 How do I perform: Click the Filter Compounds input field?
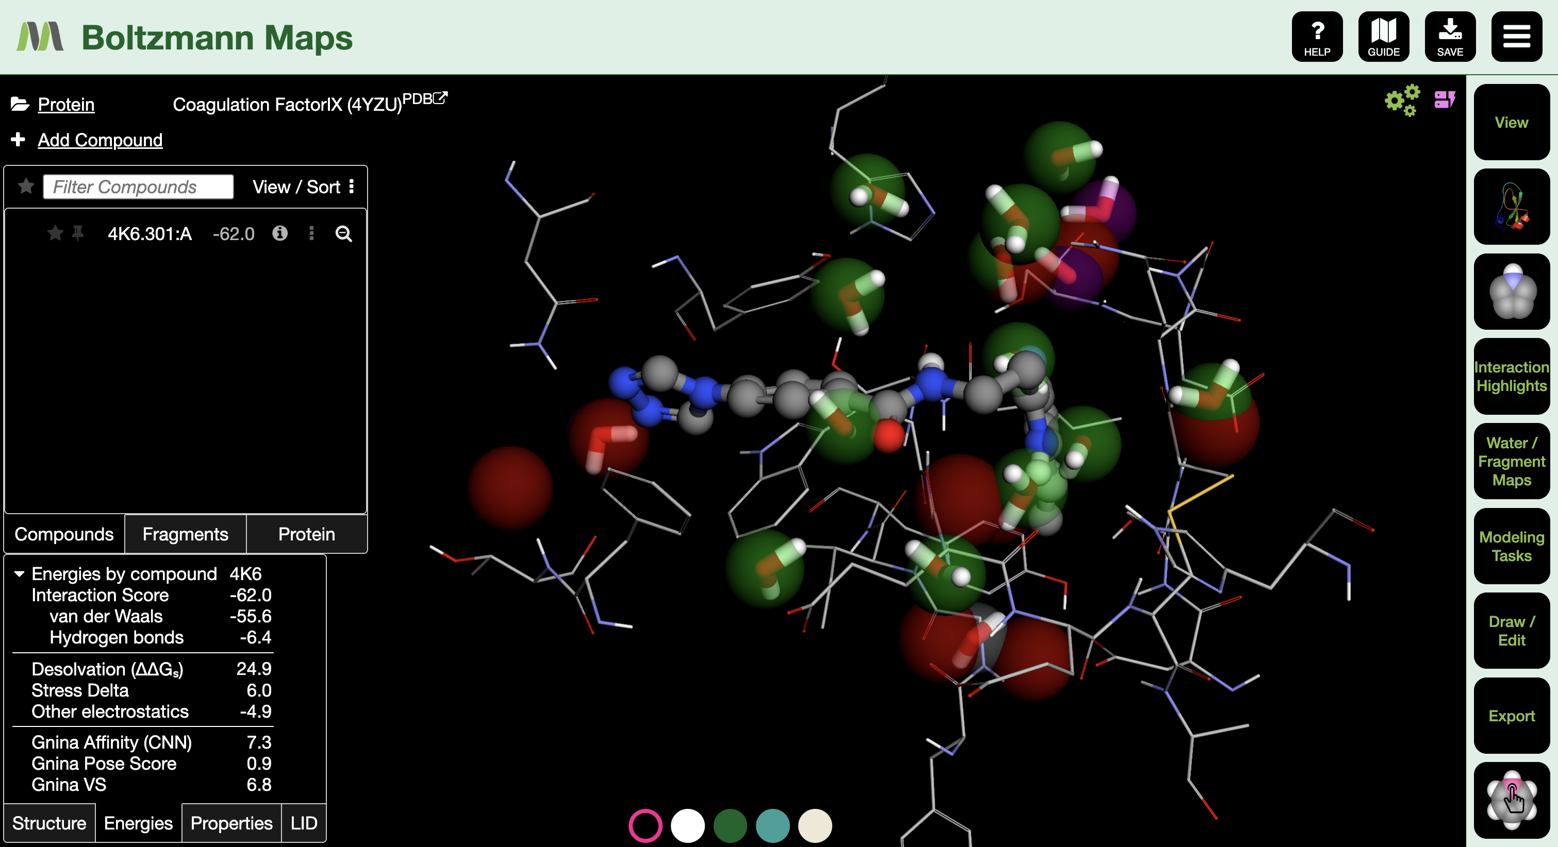click(x=138, y=187)
